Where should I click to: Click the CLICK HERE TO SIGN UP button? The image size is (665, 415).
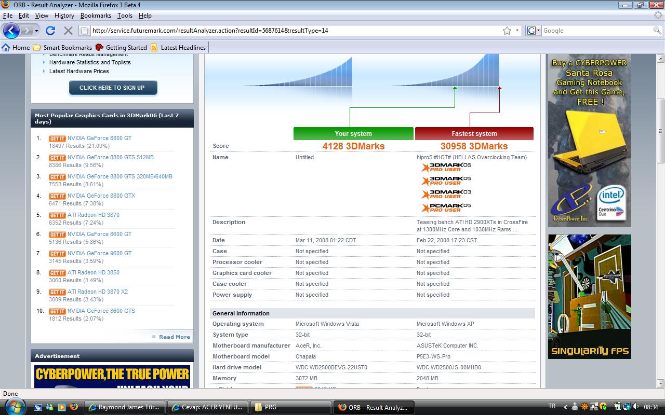pos(112,88)
